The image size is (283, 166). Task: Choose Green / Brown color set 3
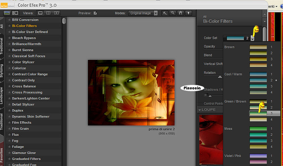pyautogui.click(x=258, y=114)
